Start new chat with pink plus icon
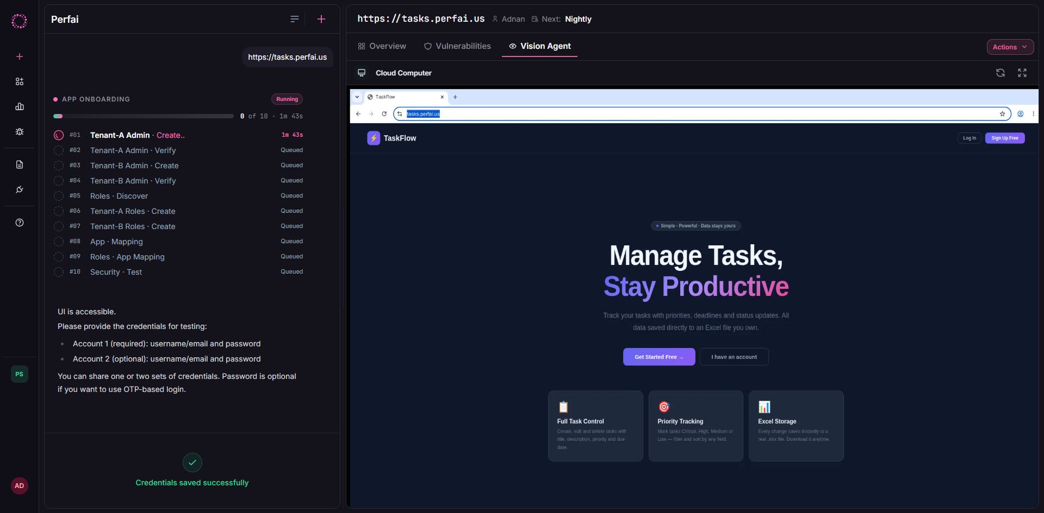 (x=321, y=19)
